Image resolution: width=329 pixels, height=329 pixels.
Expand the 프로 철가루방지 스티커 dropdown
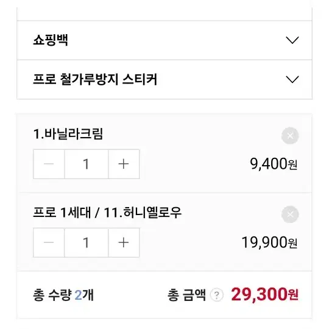[164, 80]
